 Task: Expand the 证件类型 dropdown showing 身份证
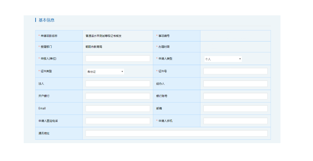click(105, 72)
